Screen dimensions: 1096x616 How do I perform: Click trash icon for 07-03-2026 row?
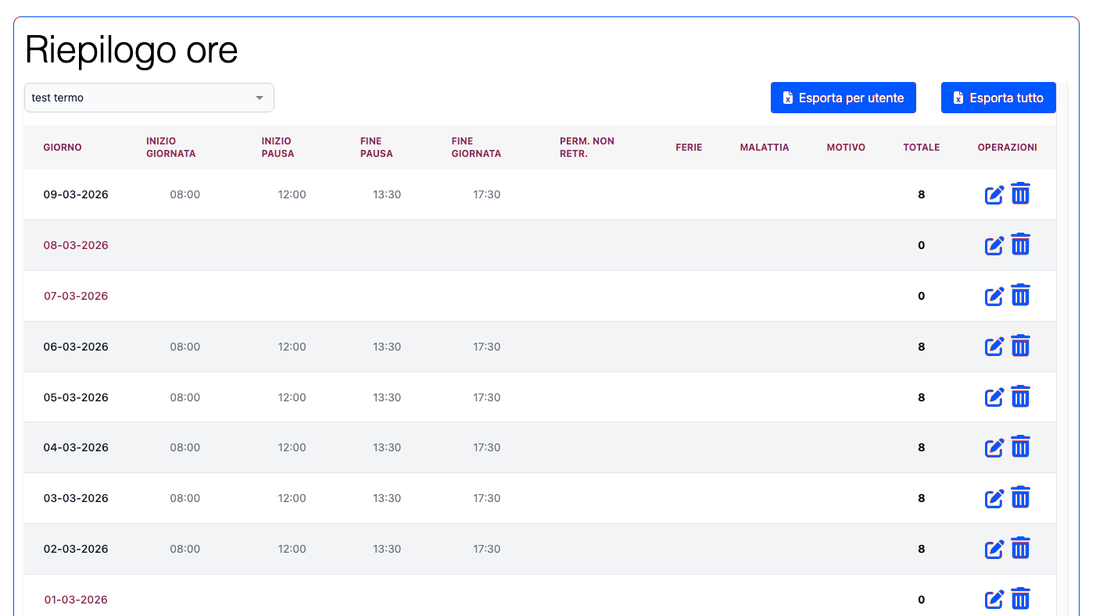coord(1020,295)
